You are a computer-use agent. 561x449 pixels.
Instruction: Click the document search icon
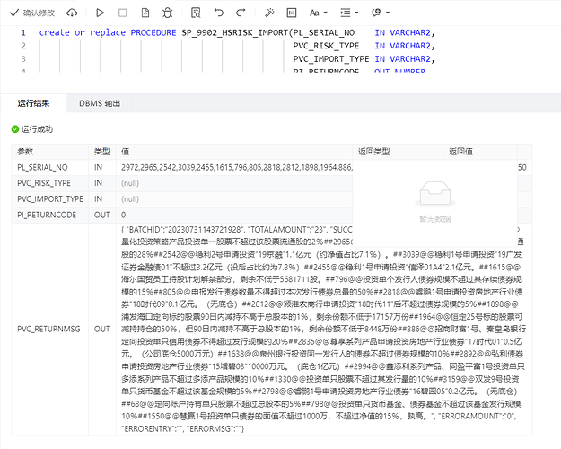(x=196, y=13)
